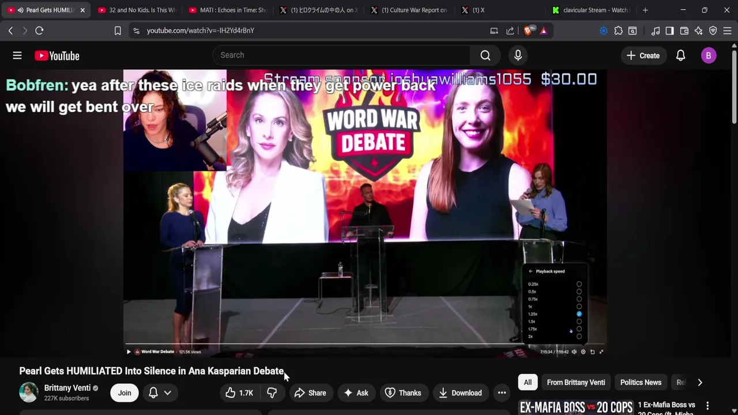Open the browser extensions puzzle icon
The image size is (738, 415).
618,31
